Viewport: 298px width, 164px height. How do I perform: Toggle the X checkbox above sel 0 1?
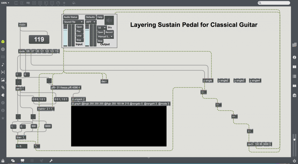pos(19,82)
